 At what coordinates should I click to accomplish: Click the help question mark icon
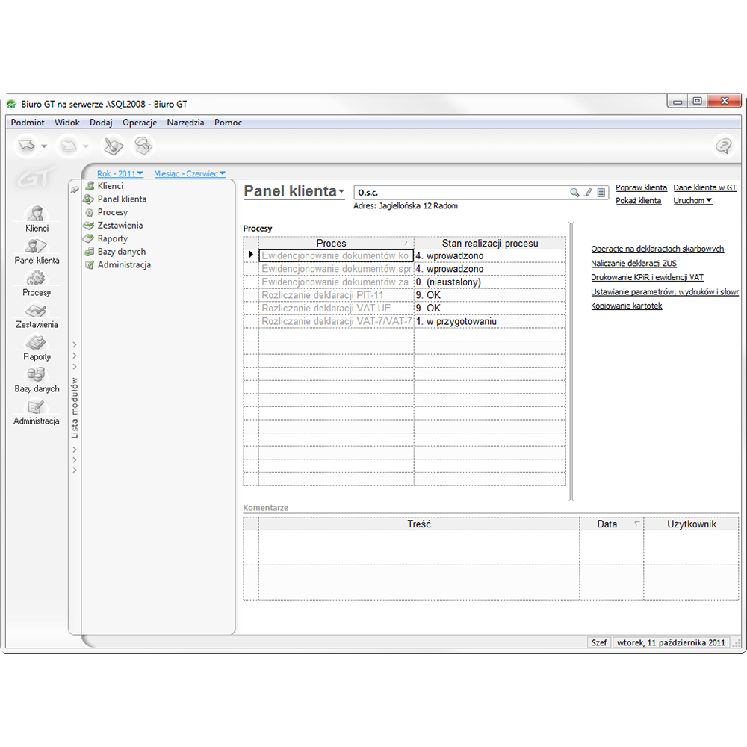point(723,146)
